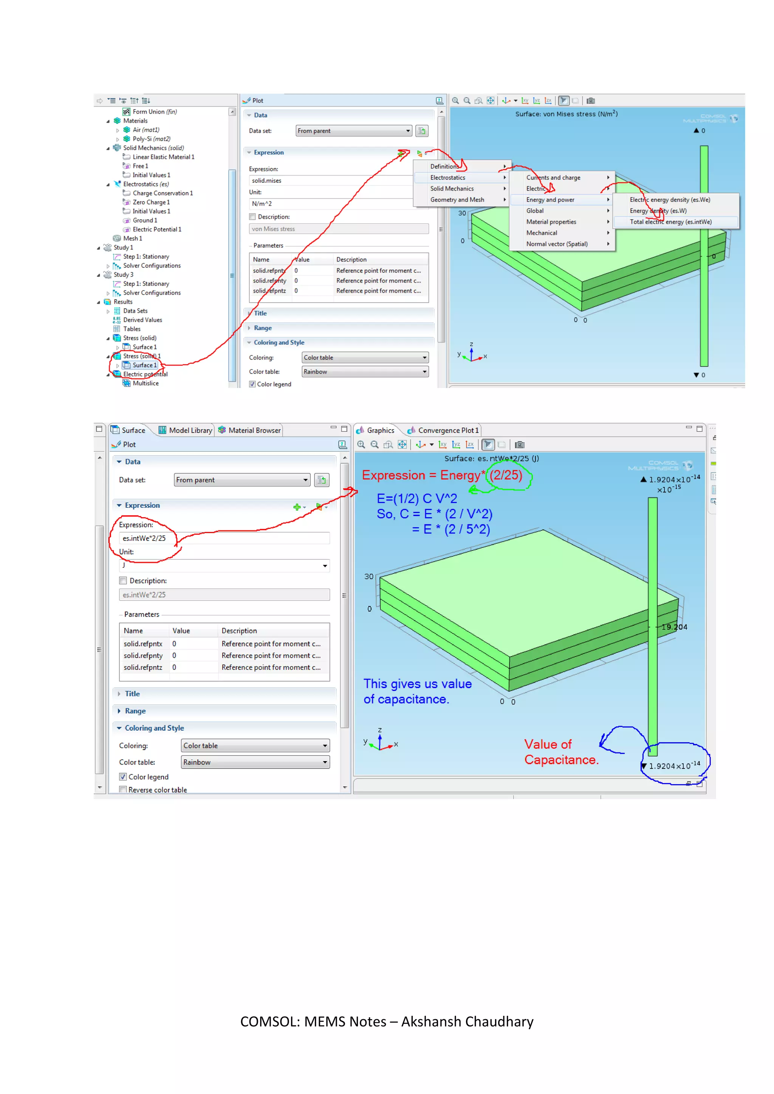Image resolution: width=774 pixels, height=1094 pixels.
Task: Open the Electrostatics submenu entry
Action: pos(461,178)
